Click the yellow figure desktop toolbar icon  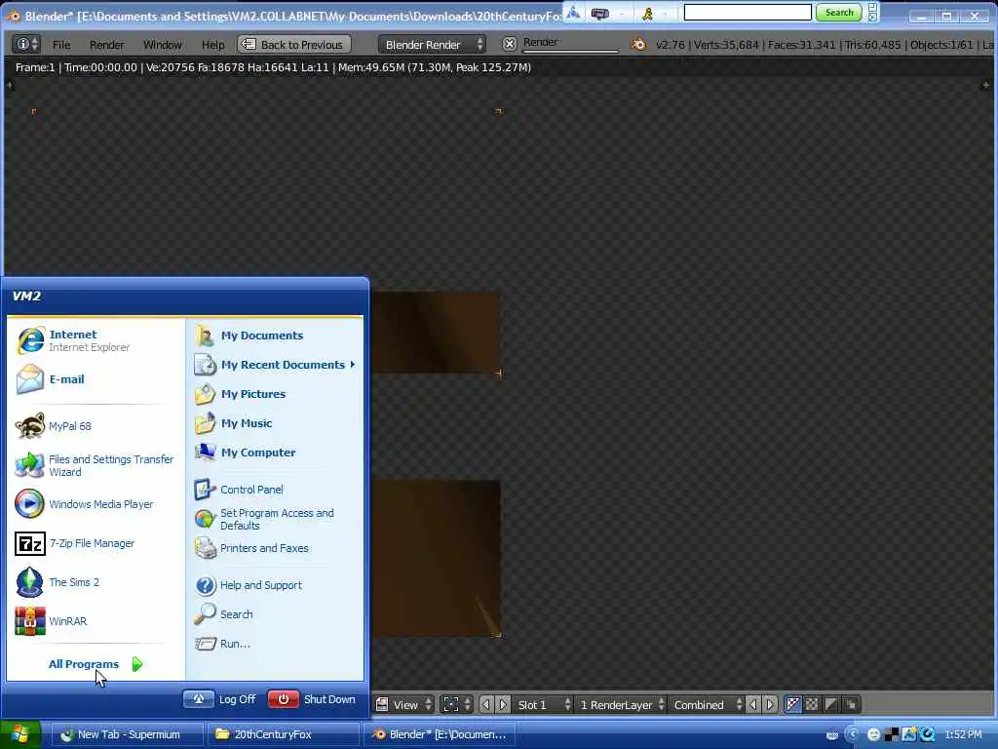pyautogui.click(x=647, y=13)
